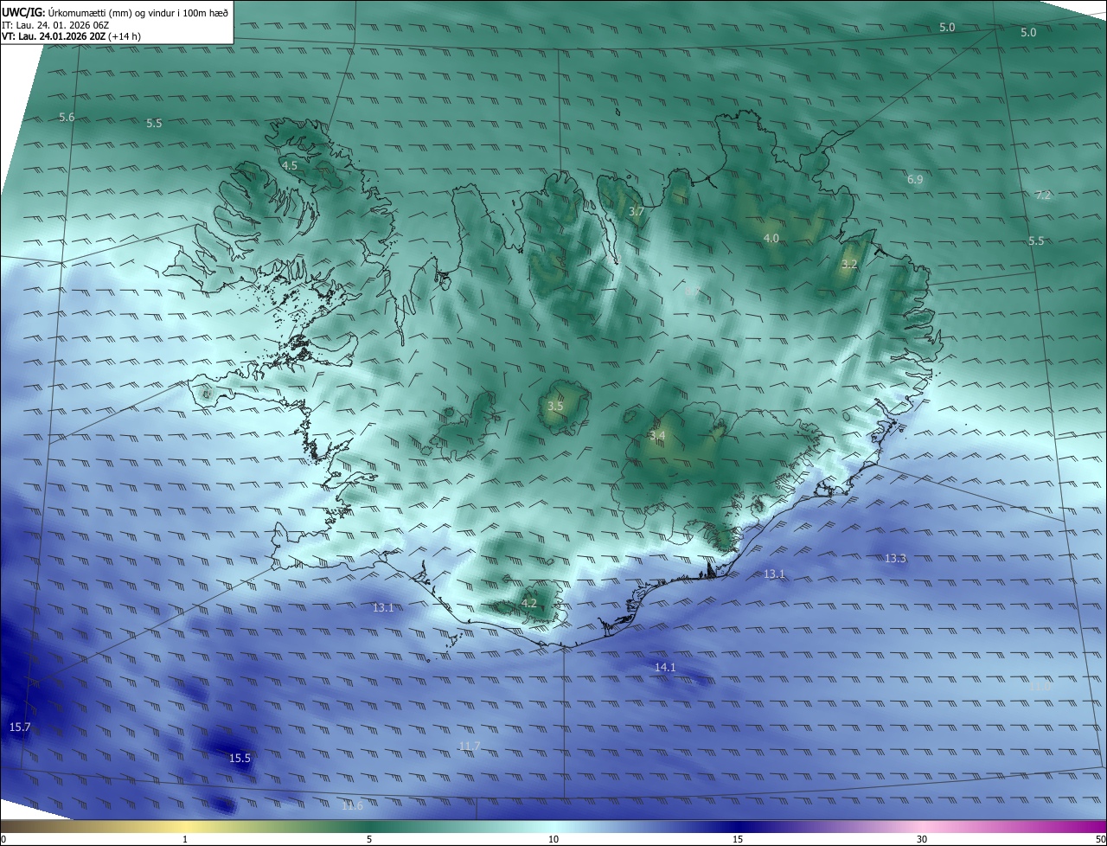
Task: Click the 6.9 value label
Action: pos(915,179)
